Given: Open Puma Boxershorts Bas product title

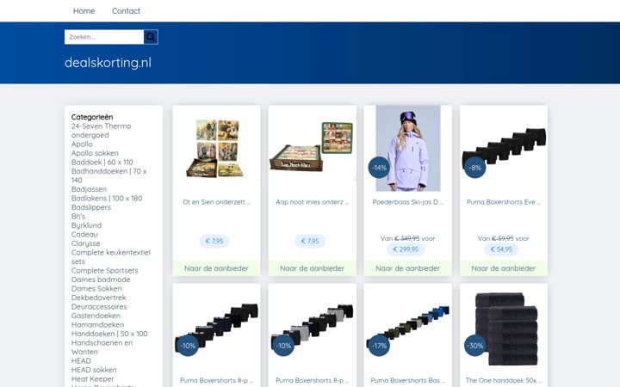Looking at the screenshot, I should 407,381.
